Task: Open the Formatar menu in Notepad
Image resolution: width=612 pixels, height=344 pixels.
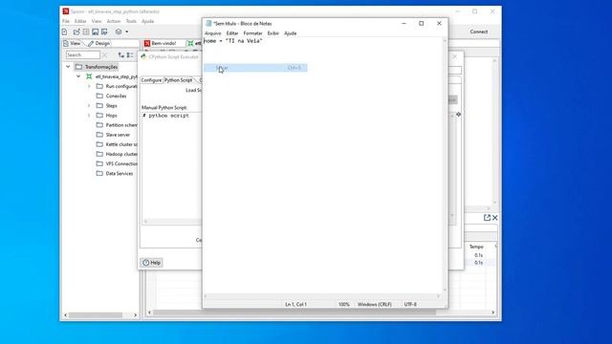Action: [x=252, y=33]
